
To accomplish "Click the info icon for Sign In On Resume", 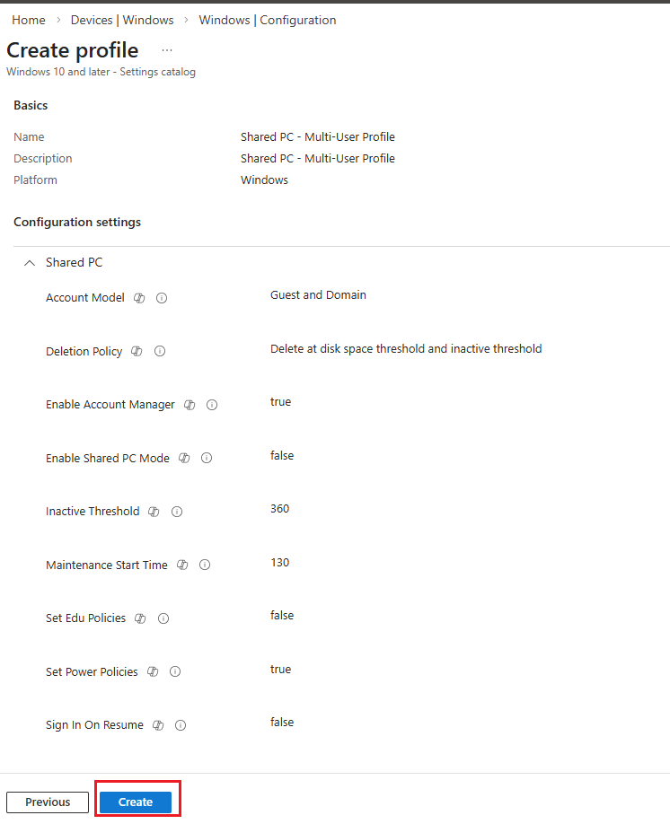I will [181, 725].
